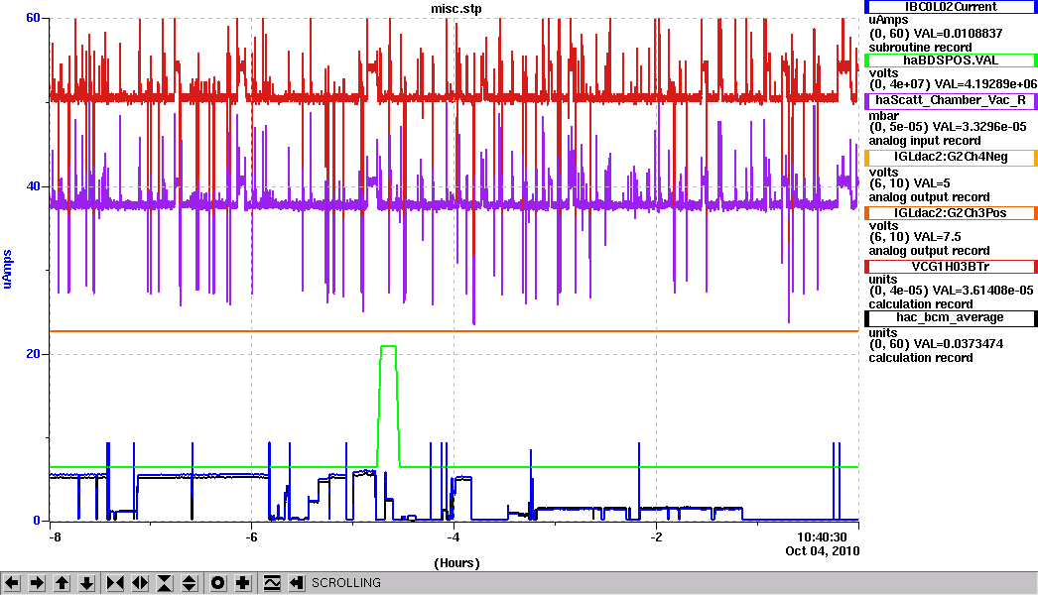Expand the vertical axis range
1038x595 pixels.
pyautogui.click(x=190, y=583)
